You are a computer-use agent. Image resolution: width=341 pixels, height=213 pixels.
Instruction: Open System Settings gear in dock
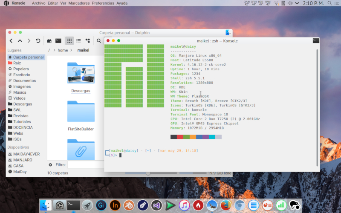[59, 205]
